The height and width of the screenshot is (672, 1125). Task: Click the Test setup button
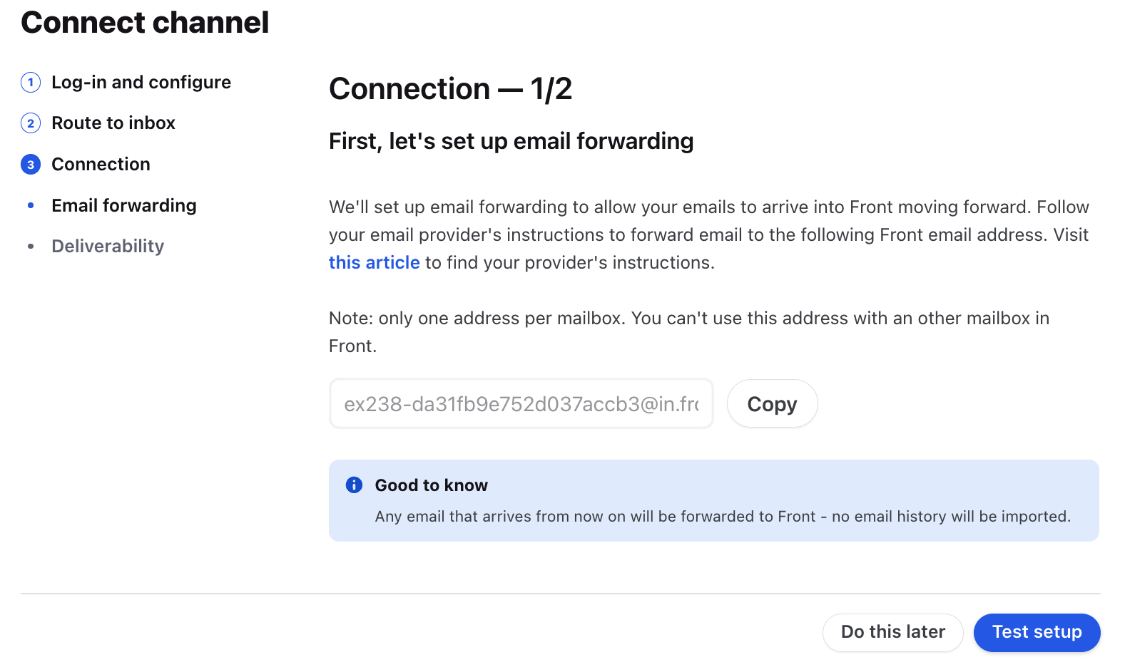click(x=1037, y=632)
